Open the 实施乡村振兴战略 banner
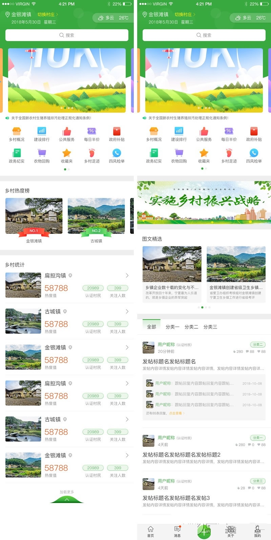The height and width of the screenshot is (540, 271). [x=204, y=202]
